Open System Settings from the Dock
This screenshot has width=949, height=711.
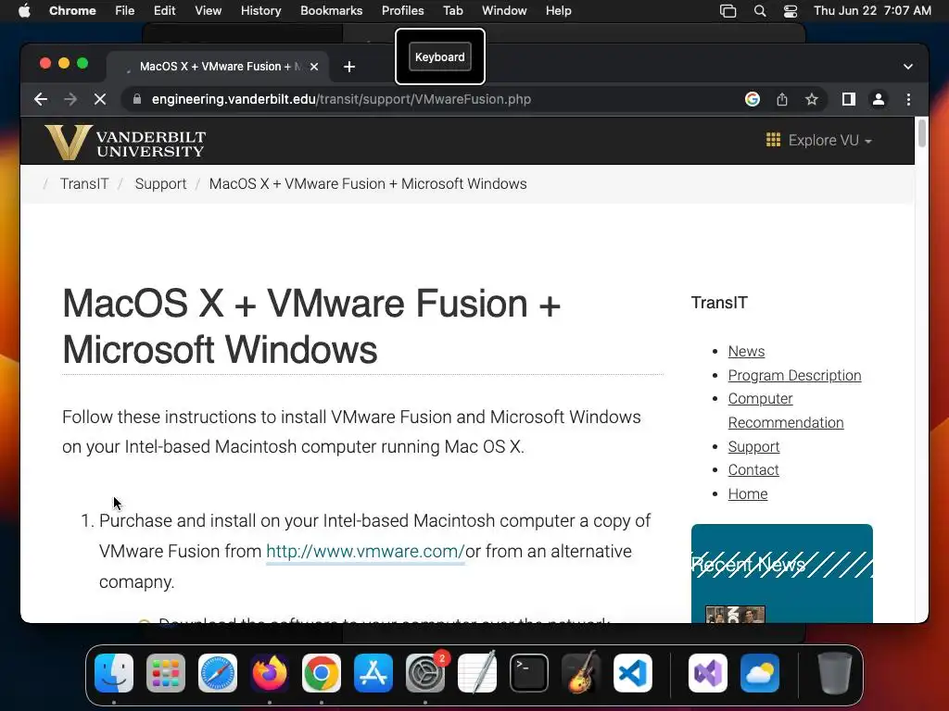point(425,673)
